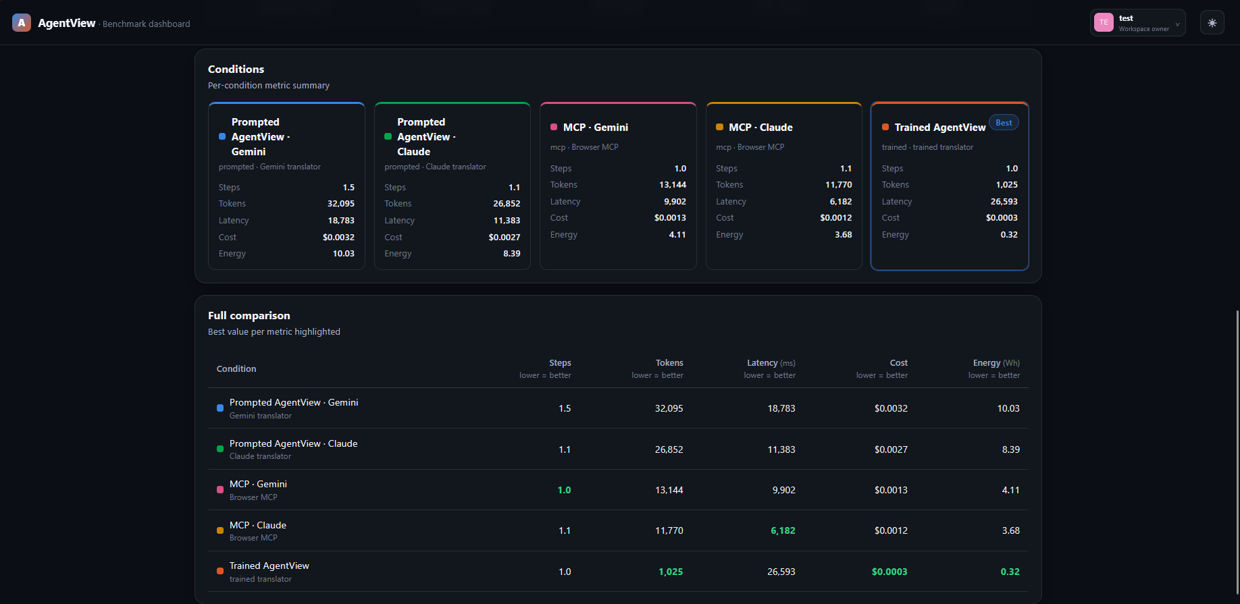Open the test workspace owner dropdown
This screenshot has width=1240, height=604.
tap(1137, 23)
